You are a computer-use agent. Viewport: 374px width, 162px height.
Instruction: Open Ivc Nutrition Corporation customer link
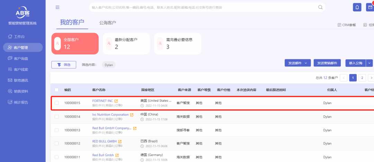click(x=110, y=114)
